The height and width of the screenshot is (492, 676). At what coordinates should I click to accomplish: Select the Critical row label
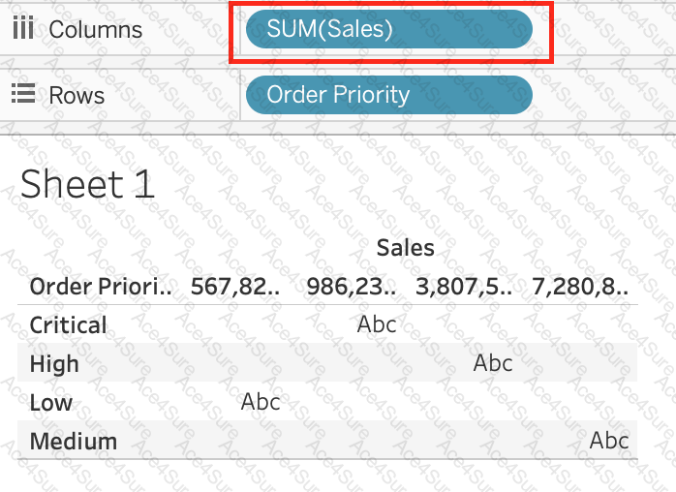69,324
